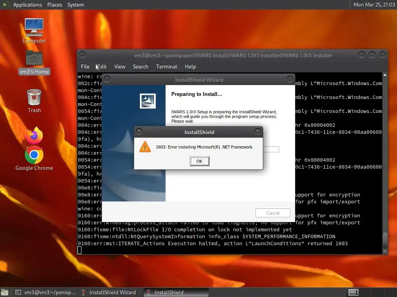
Task: Open the Computer desktop icon
Action: 34,31
